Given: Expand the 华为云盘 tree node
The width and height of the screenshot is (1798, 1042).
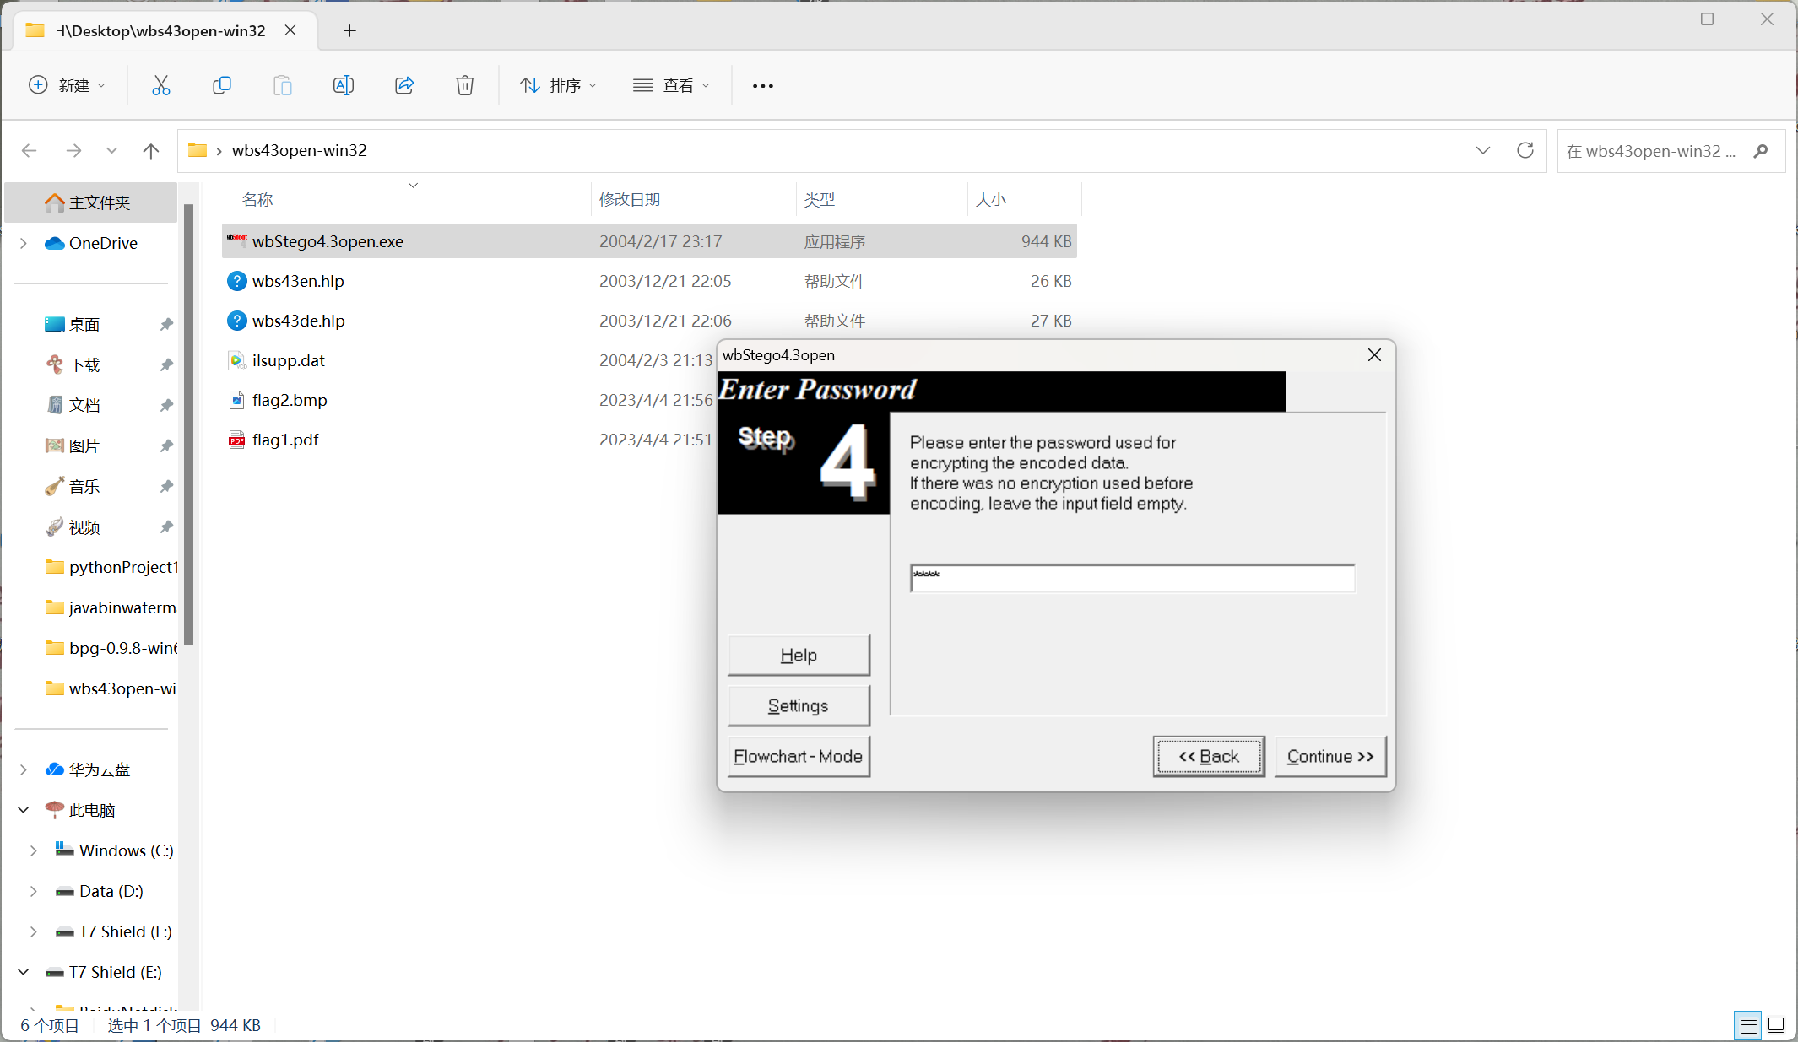Looking at the screenshot, I should click(24, 769).
